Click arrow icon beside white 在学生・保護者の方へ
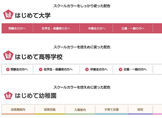Image resolution: width=162 pixels, height=118 pixels. [x=41, y=69]
